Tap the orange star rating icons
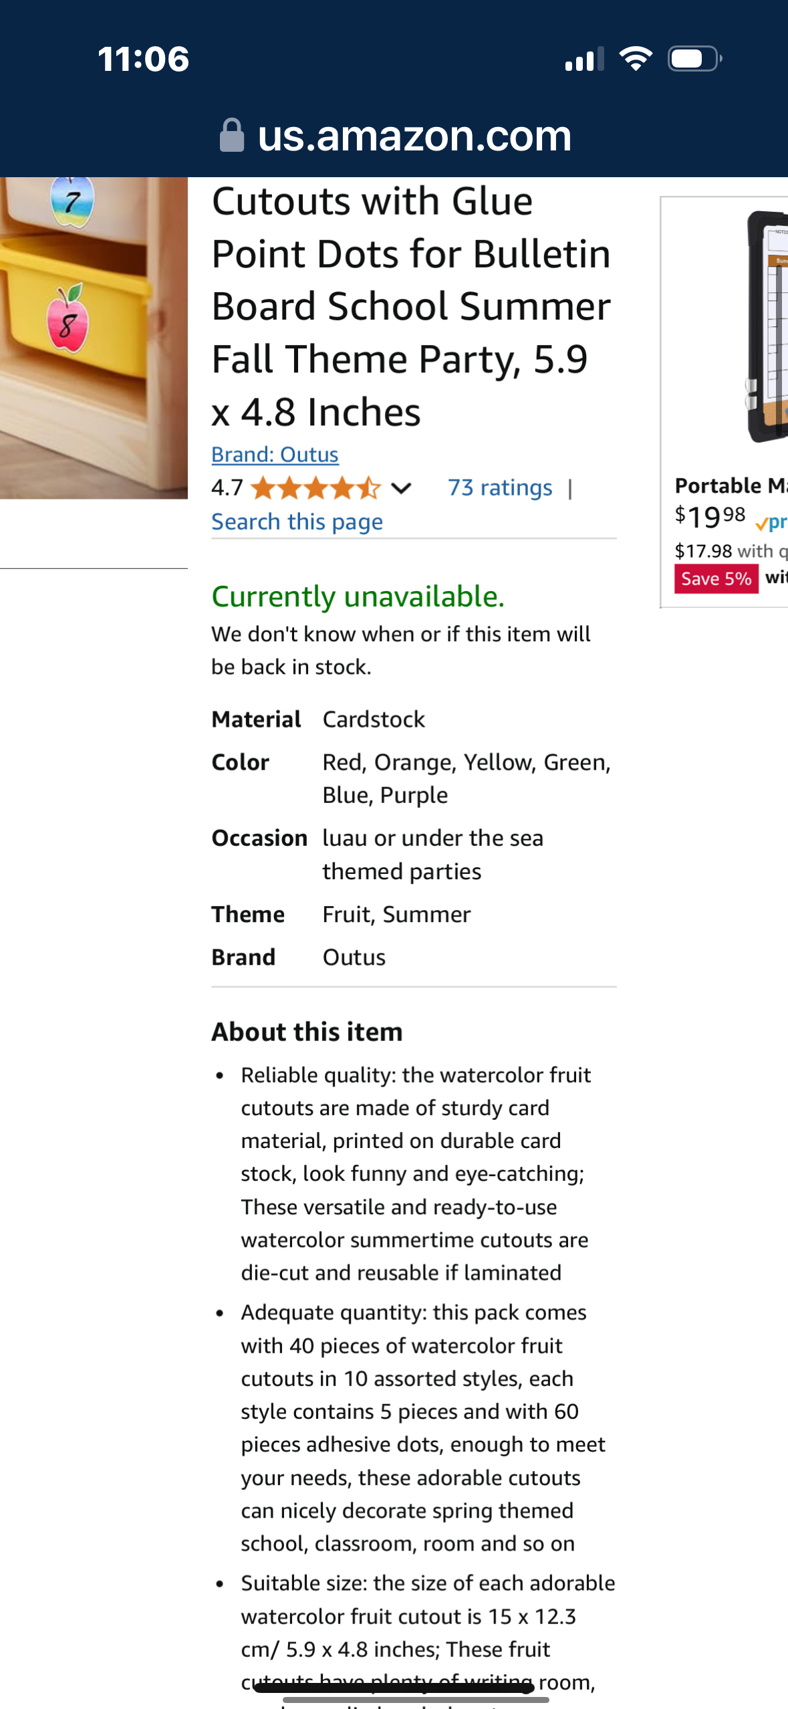The height and width of the screenshot is (1709, 788). coord(315,488)
